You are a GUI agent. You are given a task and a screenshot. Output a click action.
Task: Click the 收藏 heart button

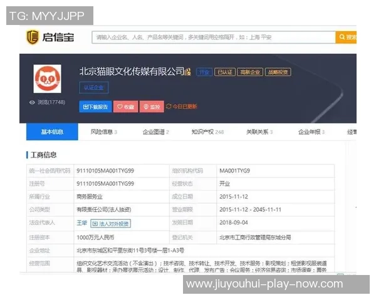[126, 107]
